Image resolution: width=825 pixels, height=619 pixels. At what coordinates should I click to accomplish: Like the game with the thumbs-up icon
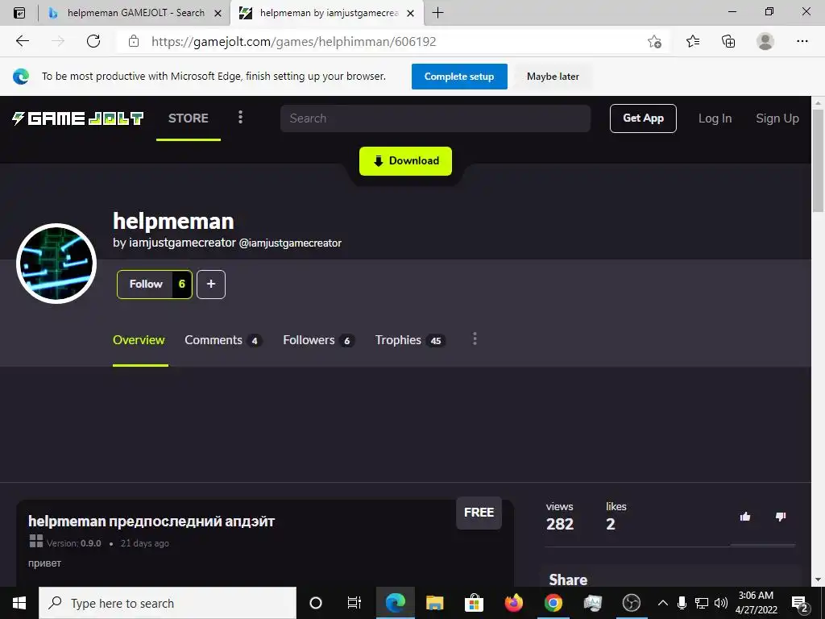[745, 517]
